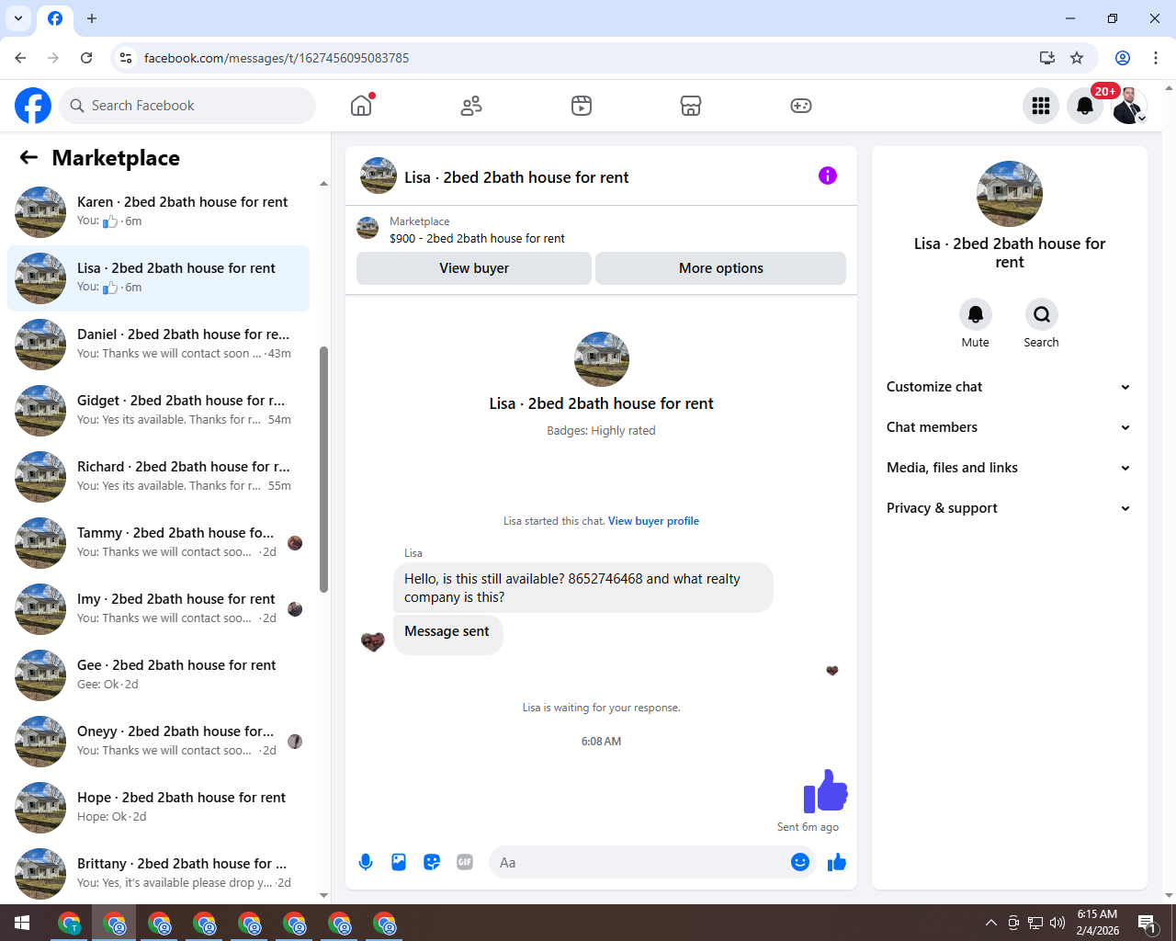Attach a photo with the image icon
This screenshot has height=941, width=1176.
(399, 862)
